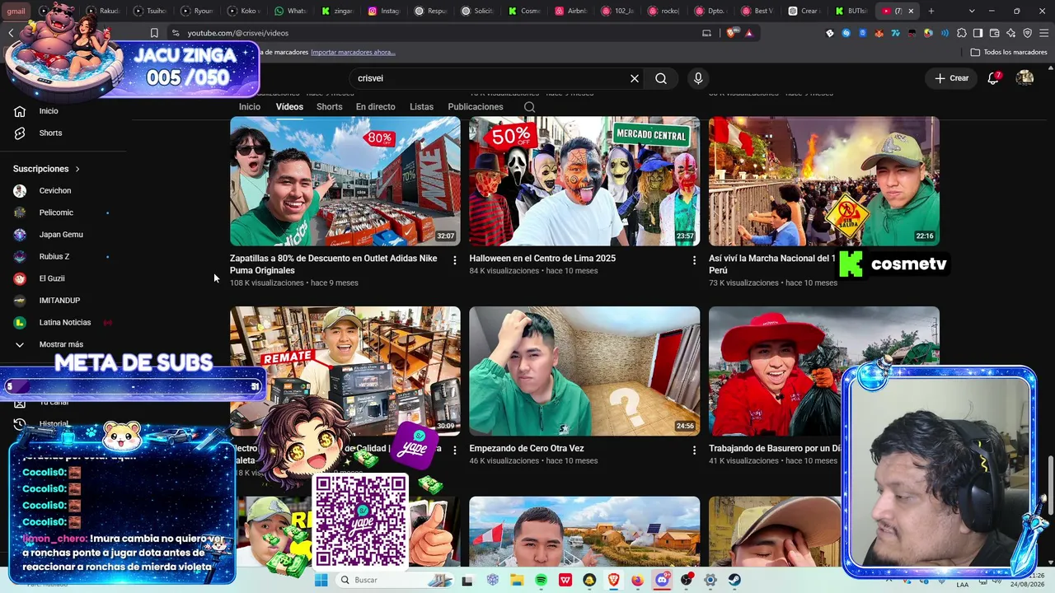Switch to the Airbnb browser tab
The width and height of the screenshot is (1055, 593).
pyautogui.click(x=571, y=11)
